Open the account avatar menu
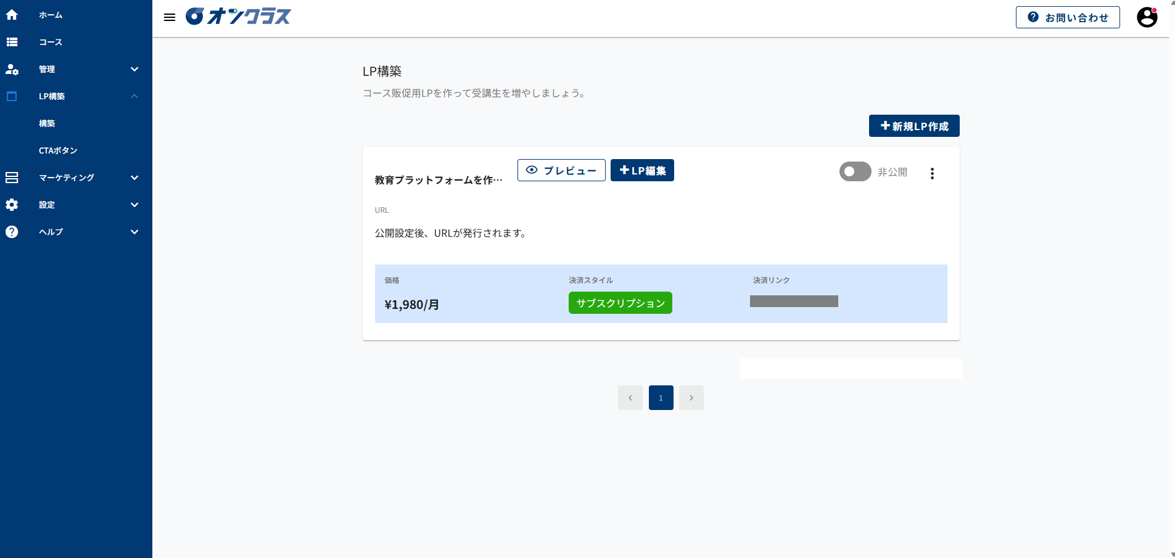1175x558 pixels. pyautogui.click(x=1147, y=17)
